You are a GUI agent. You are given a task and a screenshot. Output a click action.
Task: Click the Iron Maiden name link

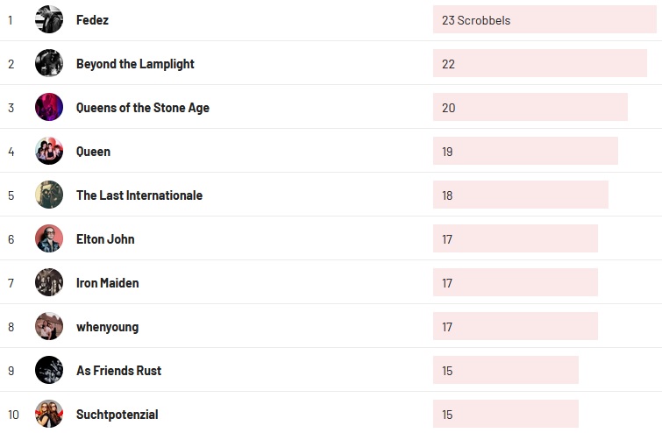click(107, 283)
